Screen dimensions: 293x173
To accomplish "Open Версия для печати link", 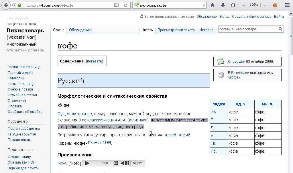I will [23, 168].
